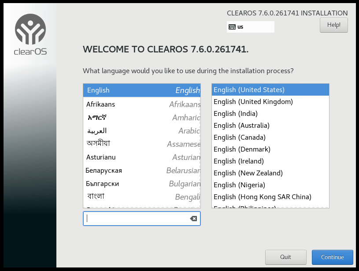Clear the language search field with backspace icon
Image resolution: width=359 pixels, height=271 pixels.
(193, 219)
